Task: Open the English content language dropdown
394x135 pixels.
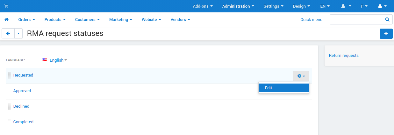Action: pos(58,60)
